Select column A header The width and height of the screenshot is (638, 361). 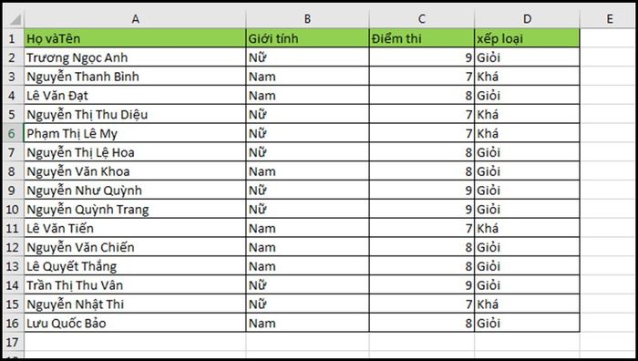(x=135, y=19)
